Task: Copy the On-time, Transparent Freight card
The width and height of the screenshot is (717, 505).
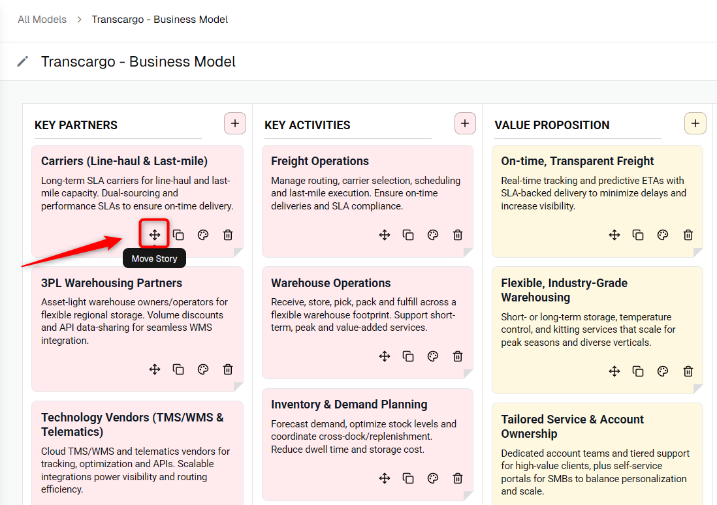Action: [x=639, y=235]
